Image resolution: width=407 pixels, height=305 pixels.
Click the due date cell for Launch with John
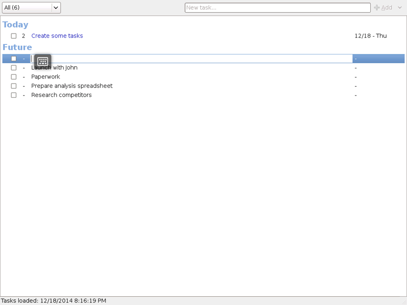(x=356, y=68)
